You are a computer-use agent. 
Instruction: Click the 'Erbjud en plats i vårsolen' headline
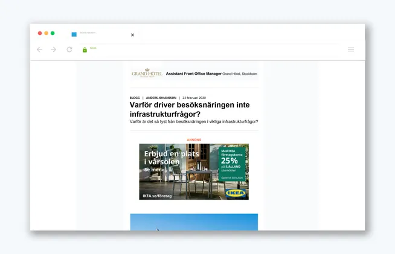[x=172, y=157]
